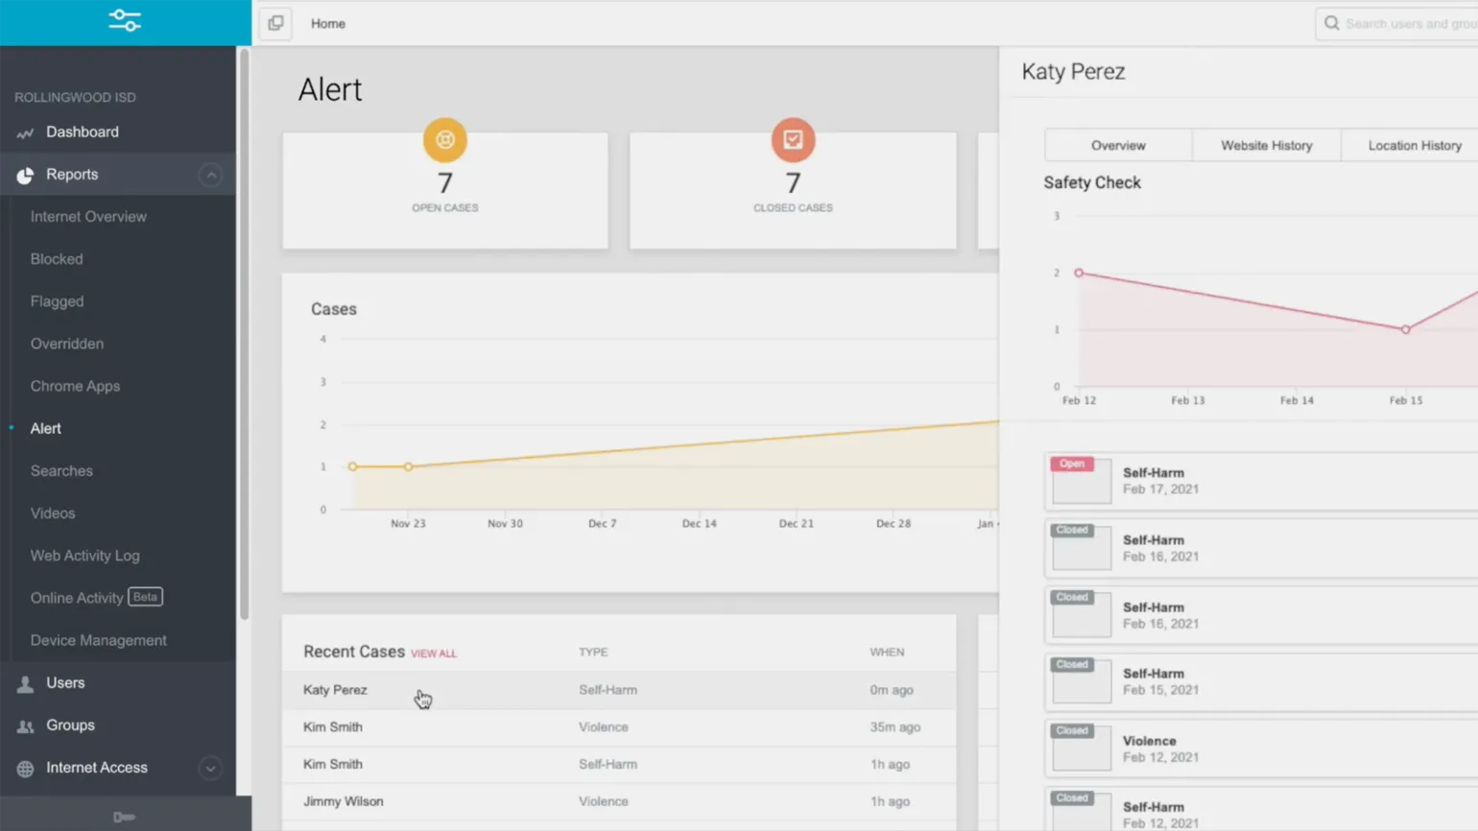Screen dimensions: 1478x831
Task: Switch to the Website History tab
Action: click(x=1266, y=146)
